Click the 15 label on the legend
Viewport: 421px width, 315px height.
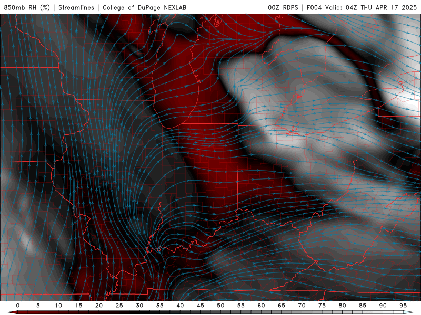(78, 306)
